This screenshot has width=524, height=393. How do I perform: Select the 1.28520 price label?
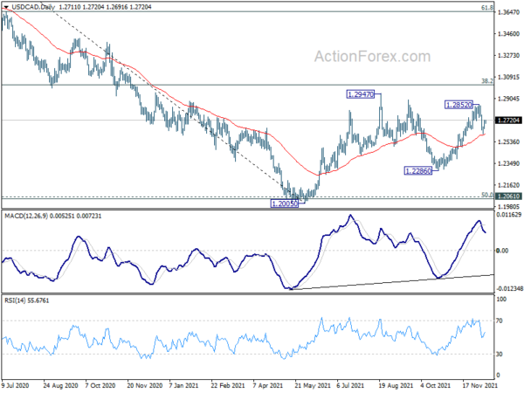point(459,105)
